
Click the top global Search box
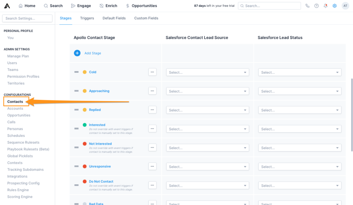[x=269, y=6]
